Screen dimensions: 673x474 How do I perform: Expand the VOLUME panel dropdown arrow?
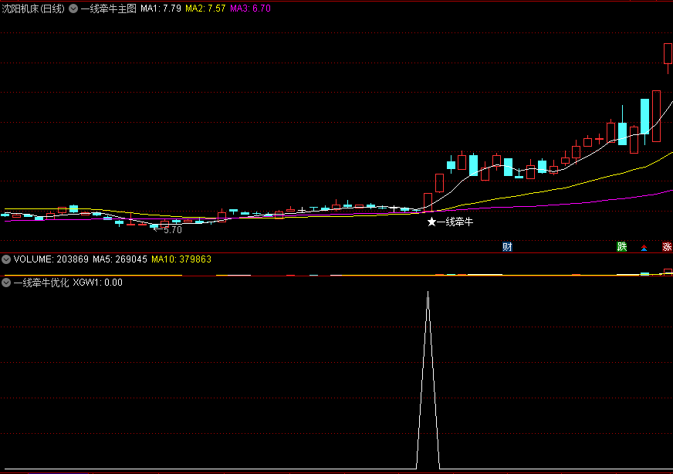point(6,259)
